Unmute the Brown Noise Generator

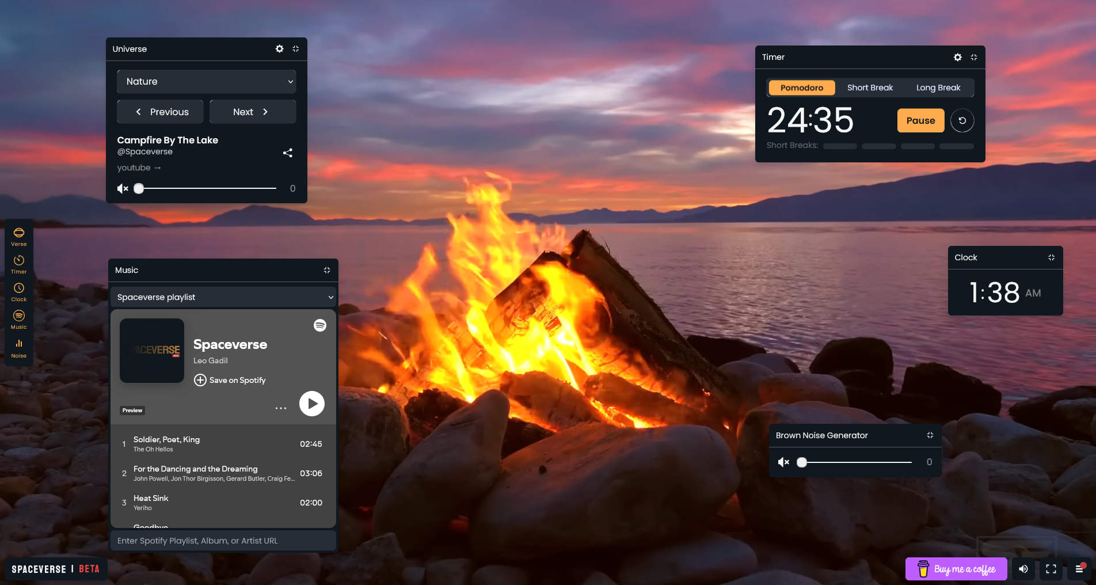click(x=783, y=462)
